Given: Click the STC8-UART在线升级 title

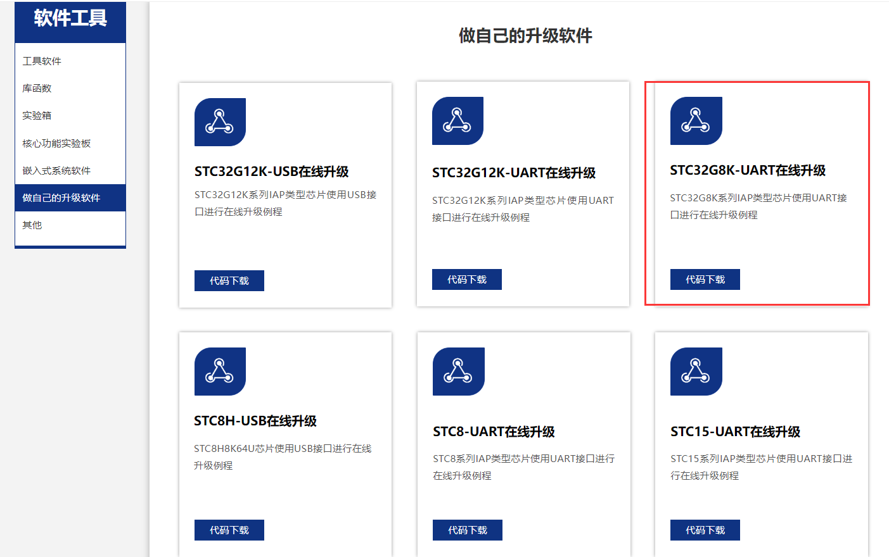Looking at the screenshot, I should coord(494,432).
